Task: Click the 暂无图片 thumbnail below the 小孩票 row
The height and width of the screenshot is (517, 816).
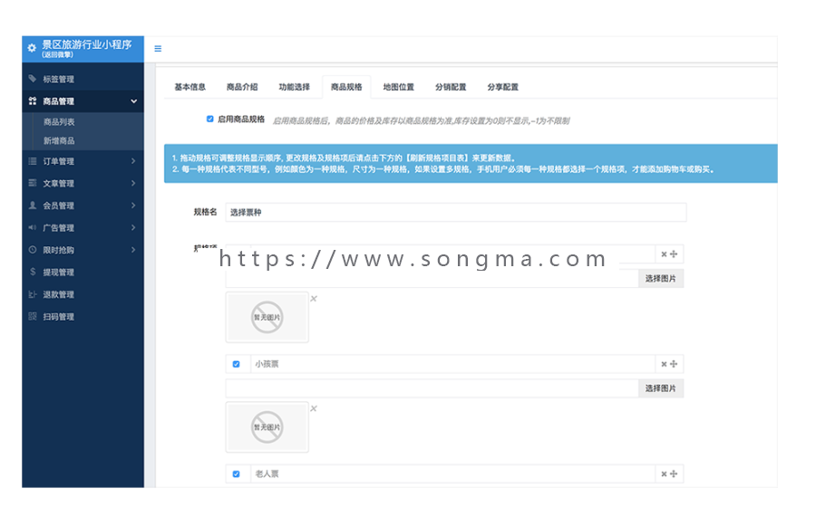Action: [x=267, y=427]
